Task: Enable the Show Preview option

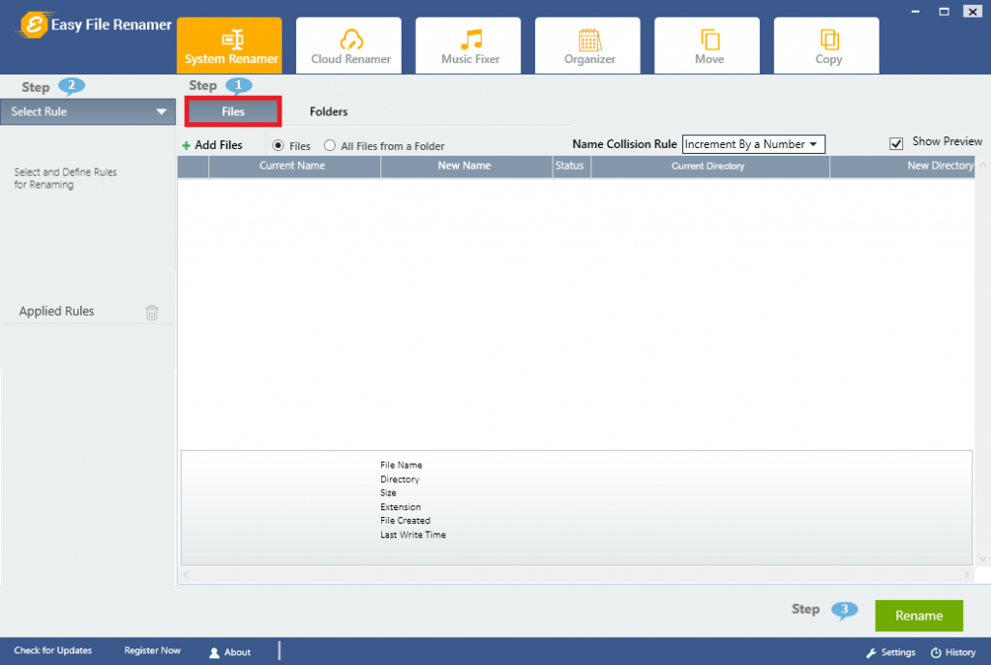Action: point(895,141)
